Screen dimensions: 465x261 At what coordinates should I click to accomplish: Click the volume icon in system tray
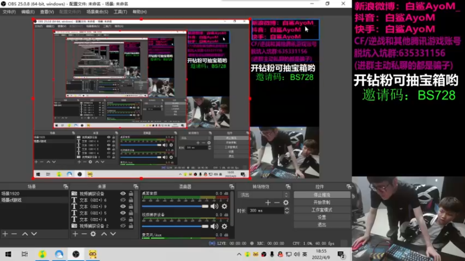(x=296, y=254)
